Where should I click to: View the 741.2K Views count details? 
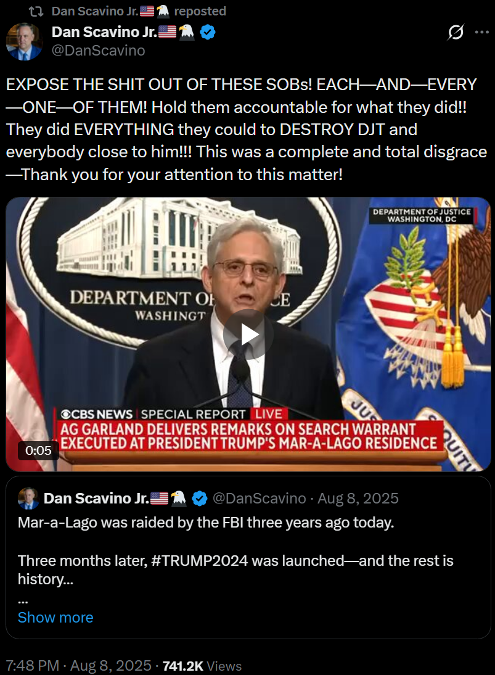tap(202, 666)
